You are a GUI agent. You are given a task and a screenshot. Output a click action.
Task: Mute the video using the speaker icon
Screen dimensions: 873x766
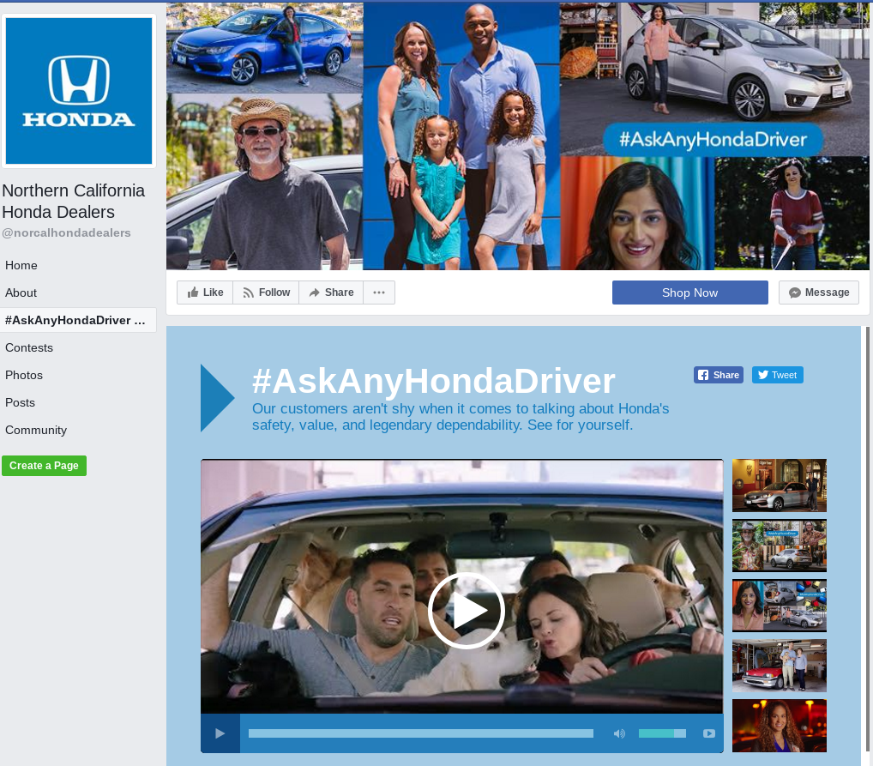tap(619, 733)
